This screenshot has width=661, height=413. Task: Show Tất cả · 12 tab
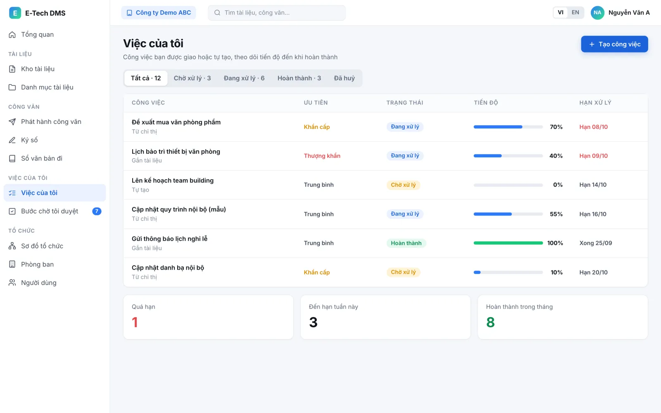pyautogui.click(x=146, y=78)
